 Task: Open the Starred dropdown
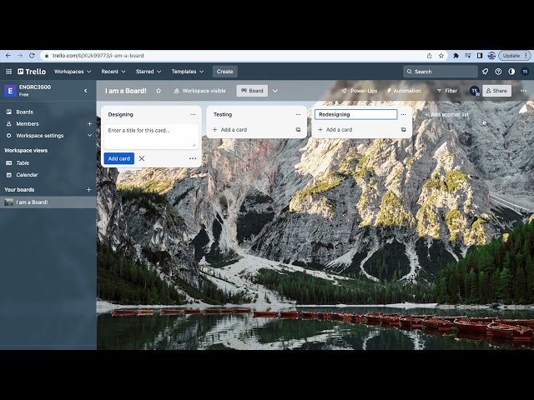[149, 72]
